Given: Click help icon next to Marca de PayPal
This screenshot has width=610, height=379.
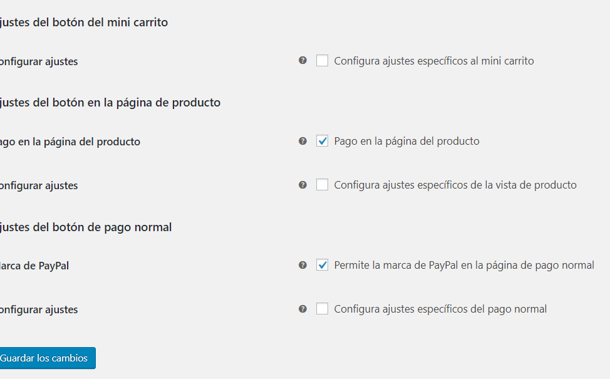Looking at the screenshot, I should point(302,265).
